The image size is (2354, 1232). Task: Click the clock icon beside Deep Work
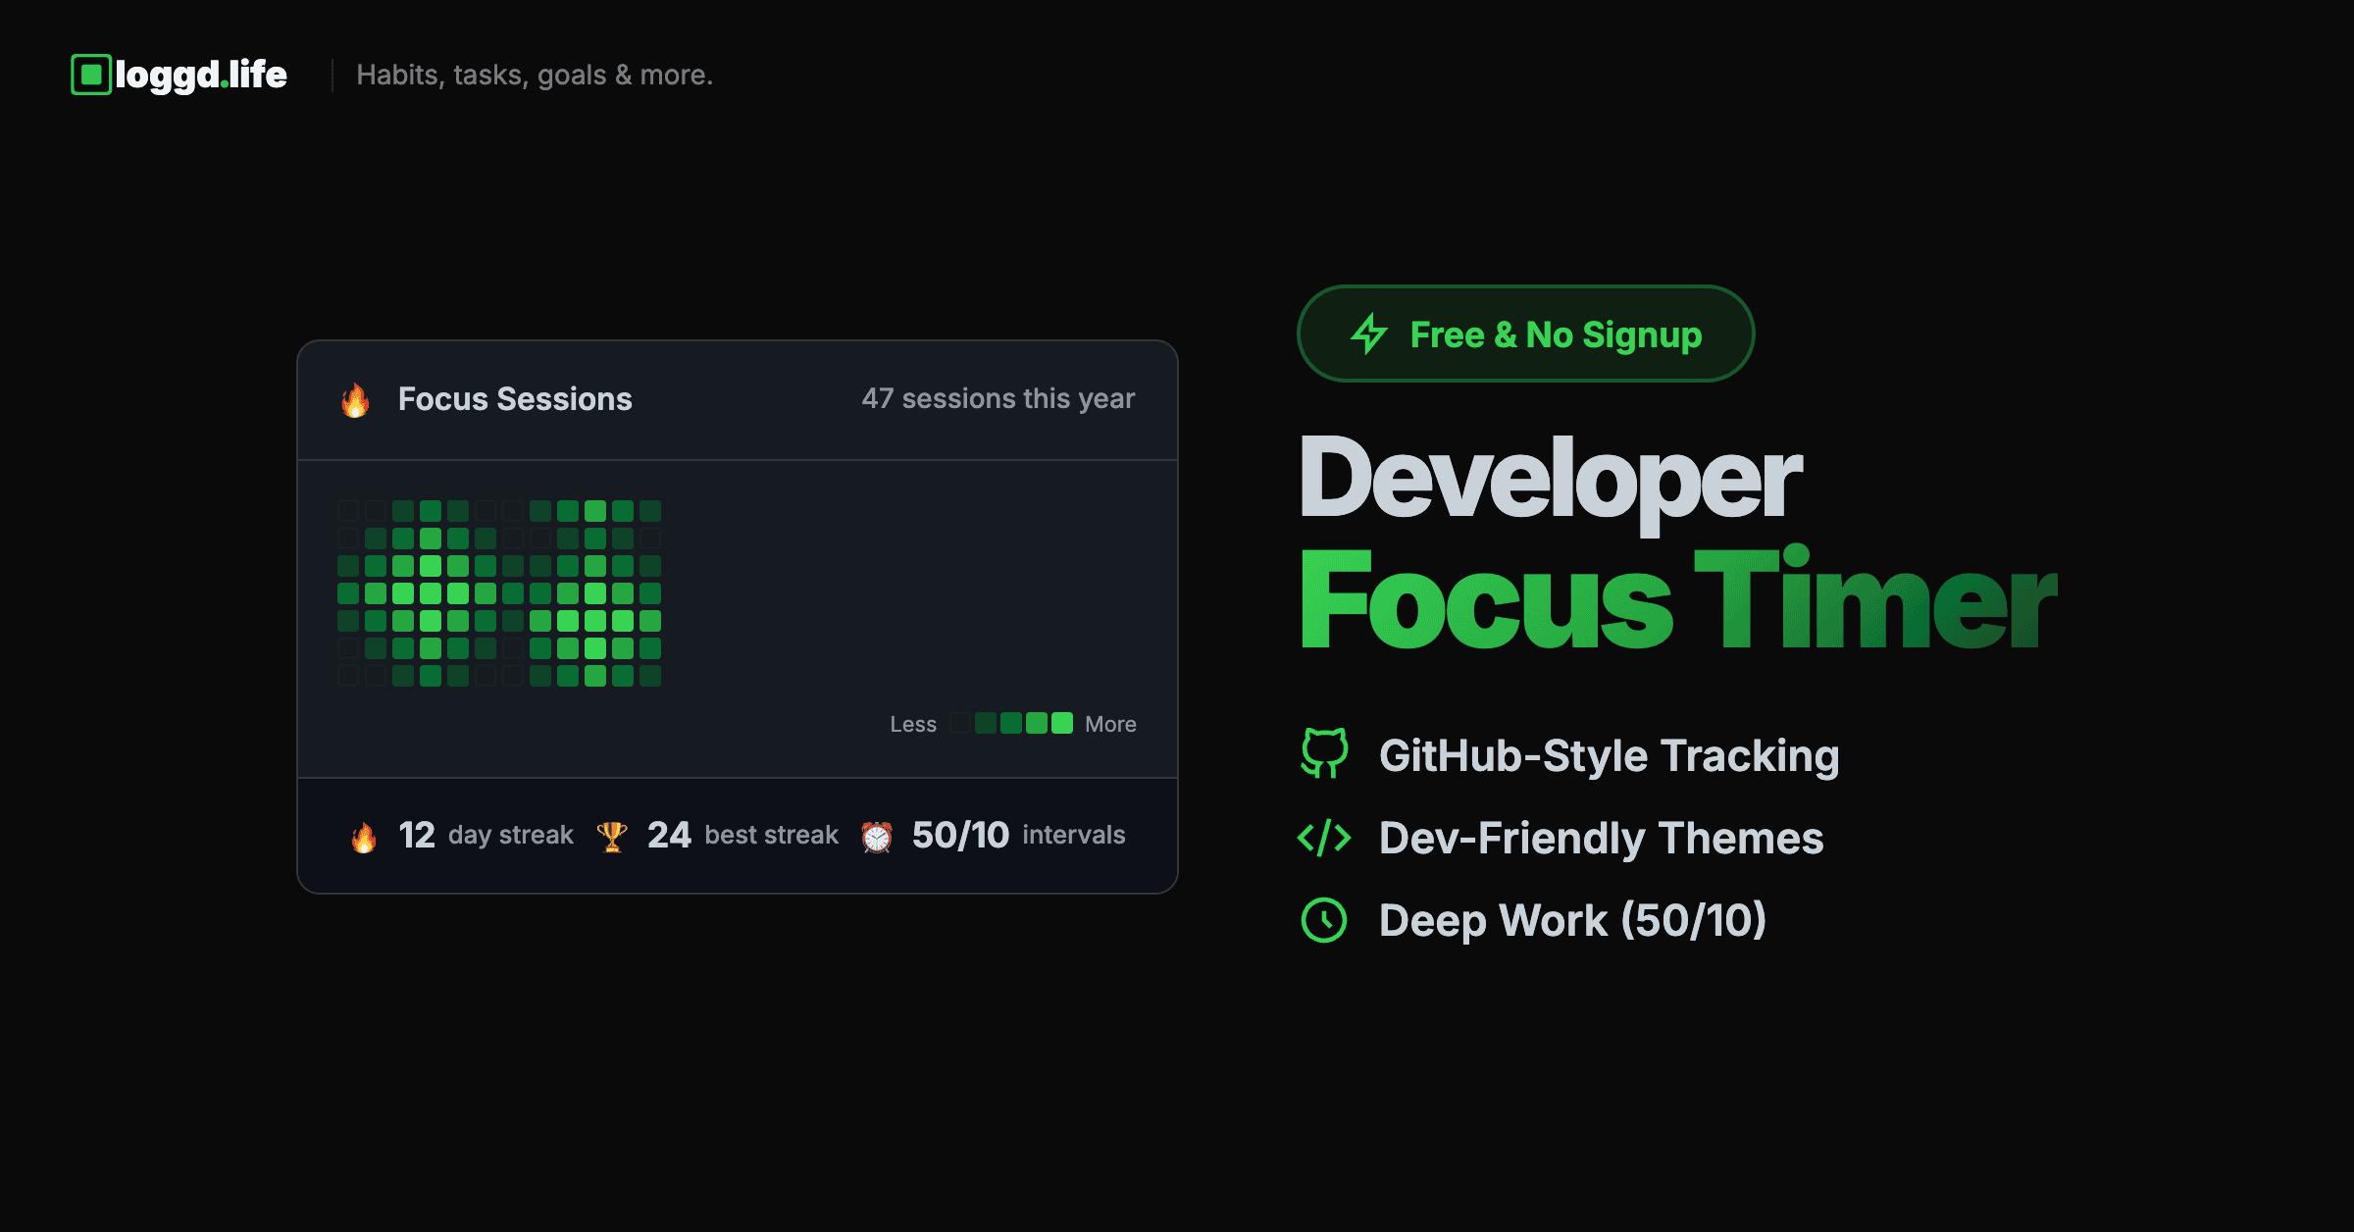[x=1324, y=920]
